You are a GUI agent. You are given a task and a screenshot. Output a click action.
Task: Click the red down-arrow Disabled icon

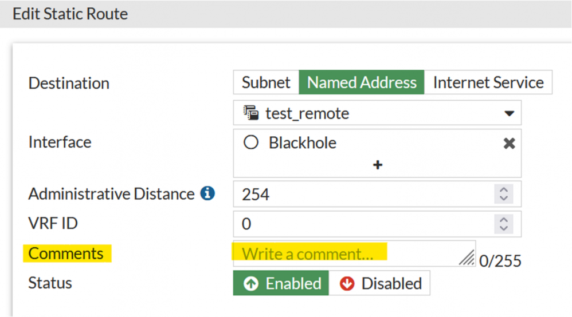pos(347,284)
